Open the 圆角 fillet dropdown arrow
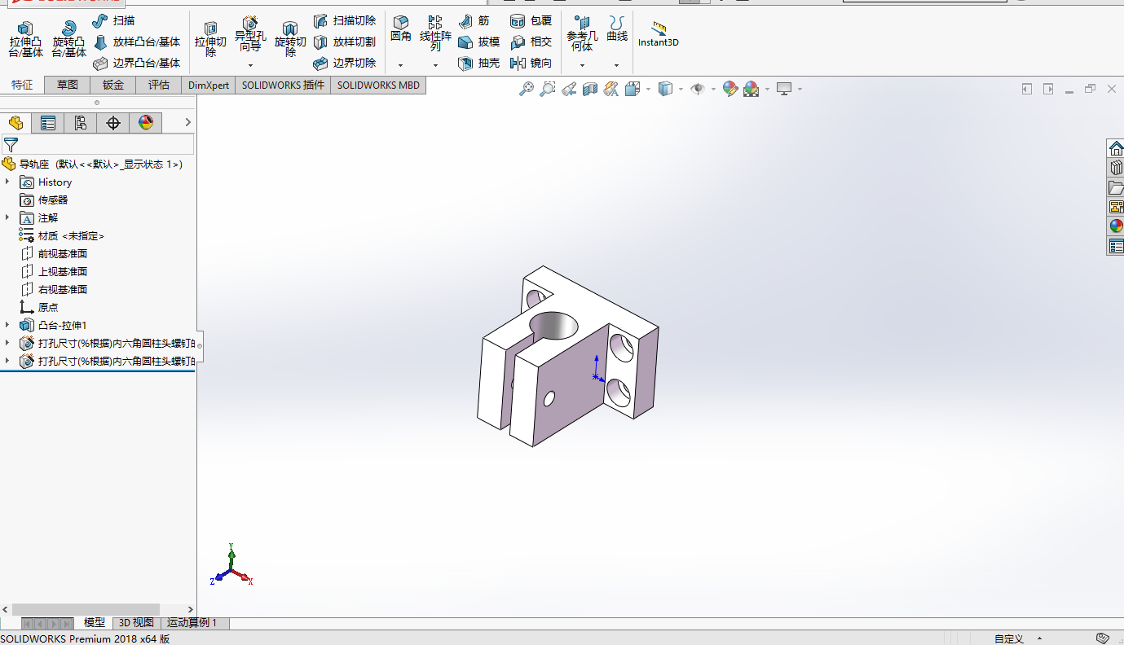1124x645 pixels. click(400, 65)
